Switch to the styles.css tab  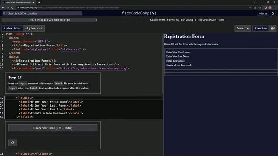(34, 28)
